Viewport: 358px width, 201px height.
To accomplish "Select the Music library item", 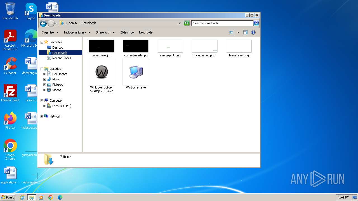I will pos(56,79).
